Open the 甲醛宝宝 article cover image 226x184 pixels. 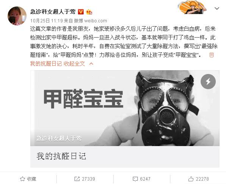pos(125,108)
